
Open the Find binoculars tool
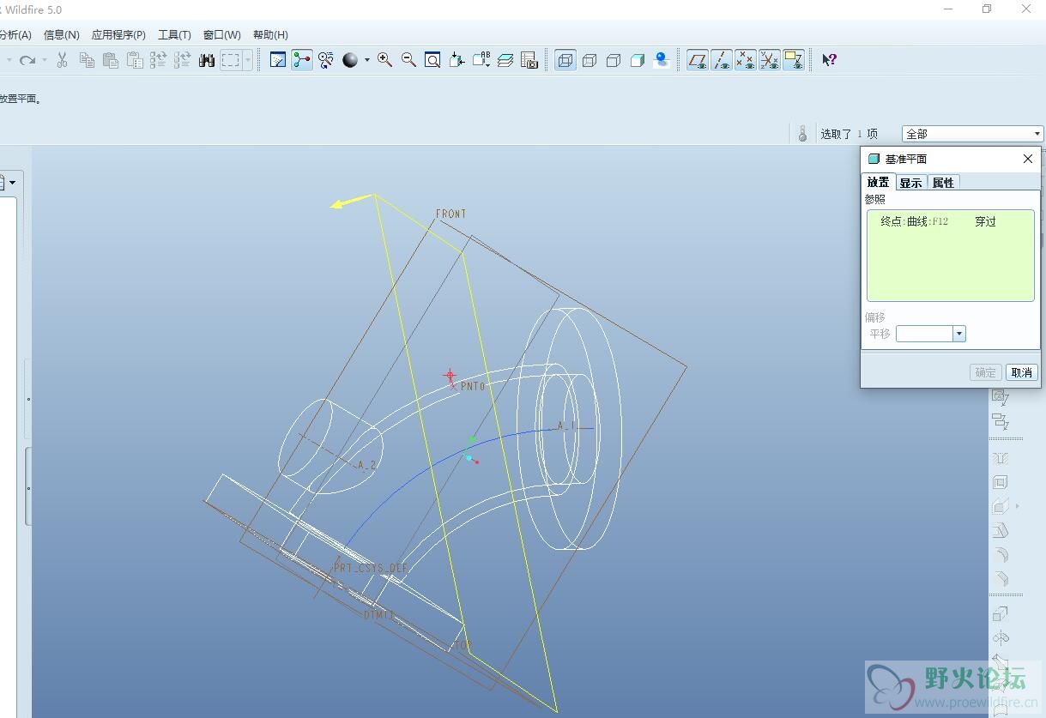[x=207, y=60]
